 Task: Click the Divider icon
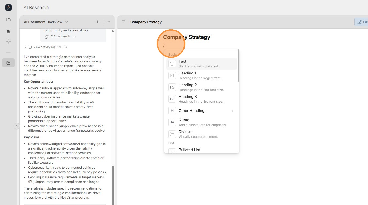coord(172,134)
